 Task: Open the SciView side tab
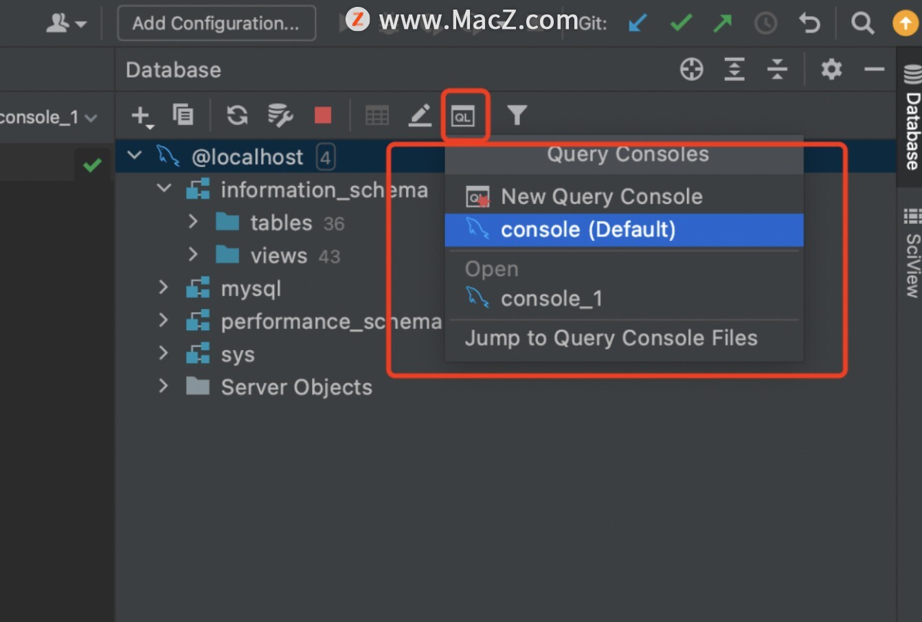coord(912,253)
